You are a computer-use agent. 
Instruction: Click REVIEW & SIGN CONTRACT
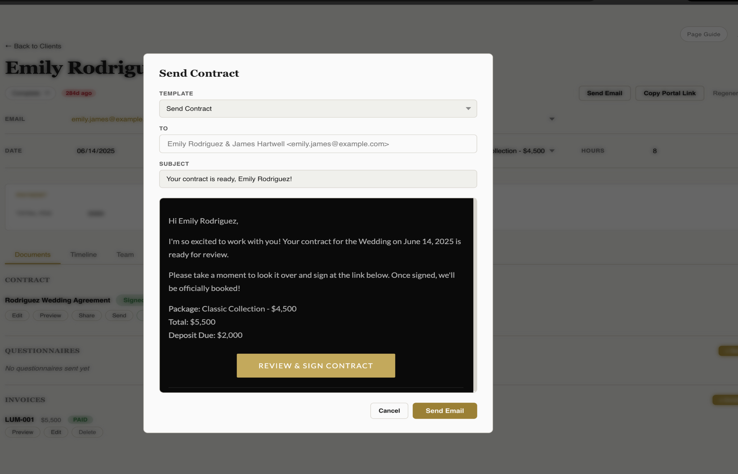pos(316,365)
